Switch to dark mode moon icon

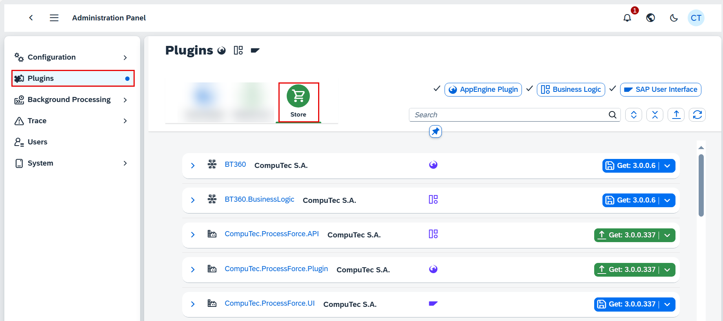coord(674,18)
